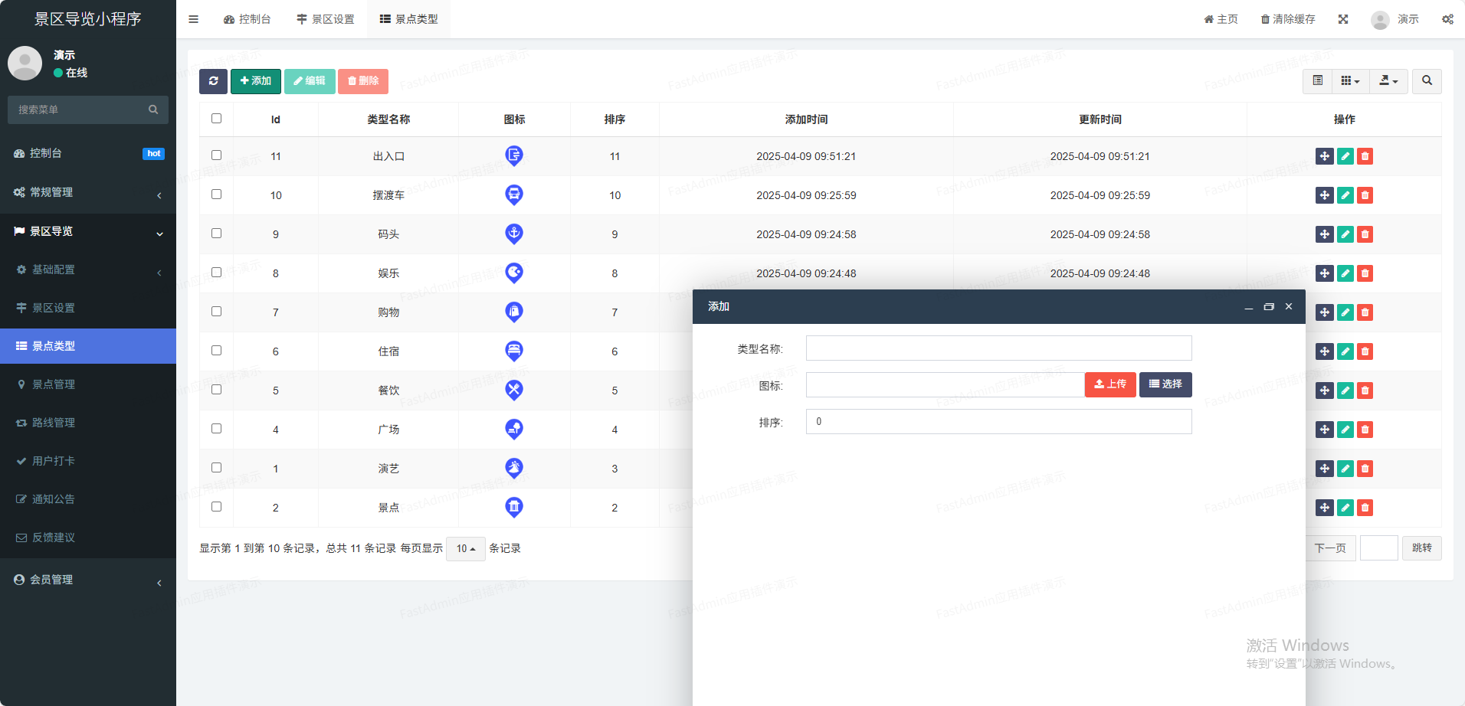The width and height of the screenshot is (1465, 706).
Task: Toggle sidebar with hamburger menu icon
Action: tap(193, 19)
